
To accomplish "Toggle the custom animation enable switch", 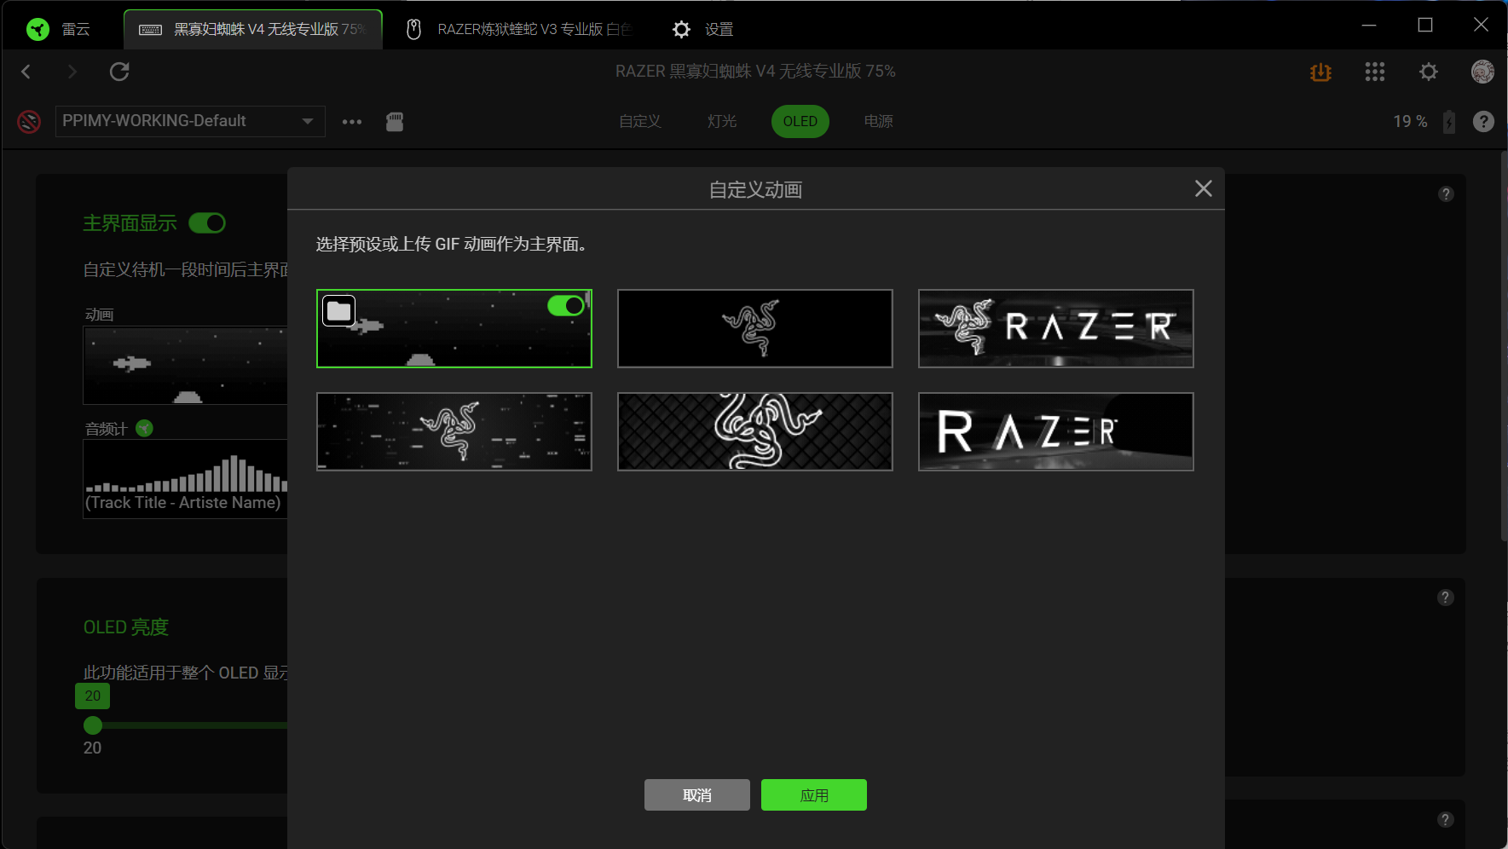I will point(566,305).
